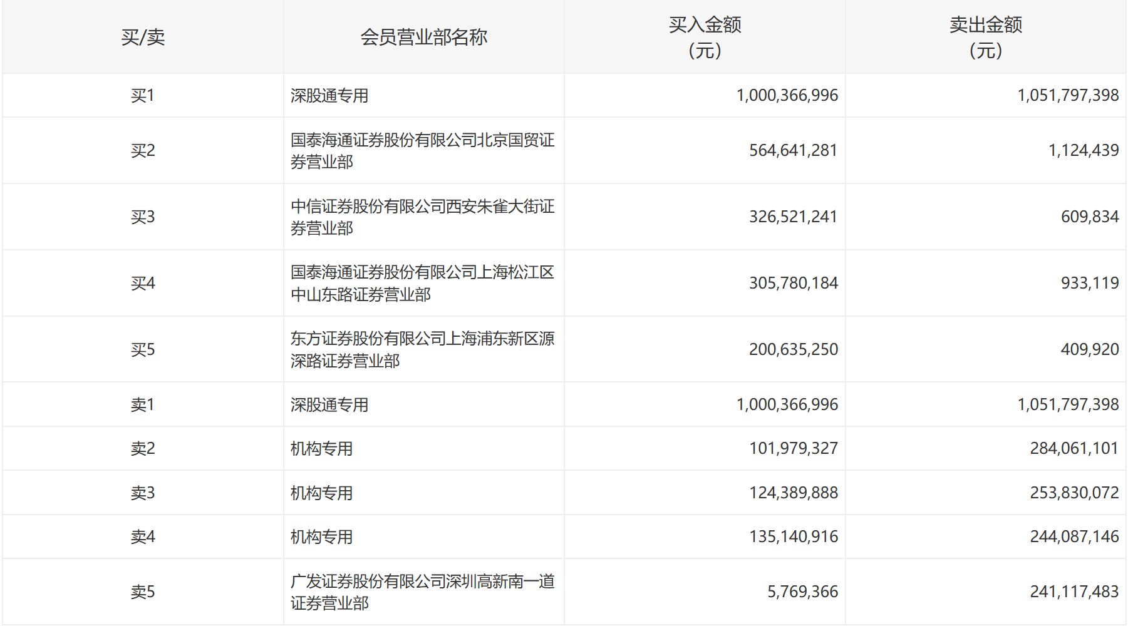Click buy amount 1,000,366,996 in 买1 row
This screenshot has height=626, width=1128.
coord(787,95)
